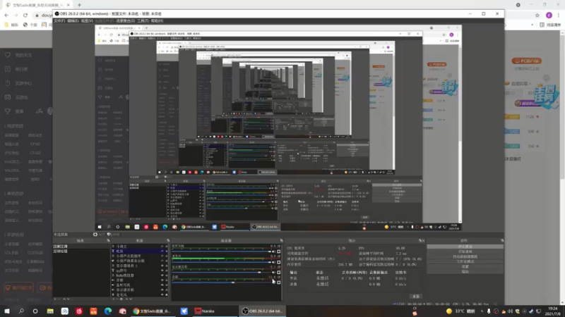
Task: Move scene up in Scenes panel toolbar
Action: 64,299
